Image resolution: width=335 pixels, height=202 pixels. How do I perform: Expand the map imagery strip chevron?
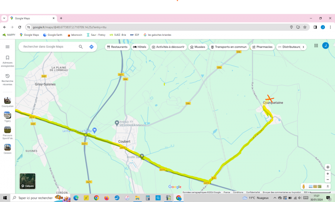click(328, 186)
